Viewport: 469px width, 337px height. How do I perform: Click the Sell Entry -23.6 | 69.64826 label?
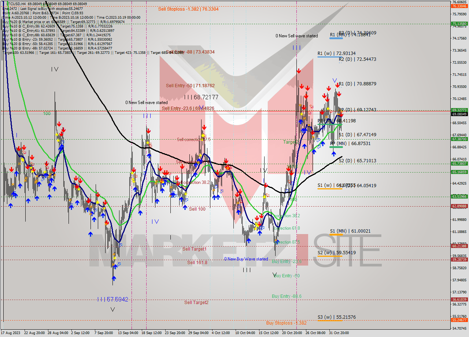tap(188, 108)
